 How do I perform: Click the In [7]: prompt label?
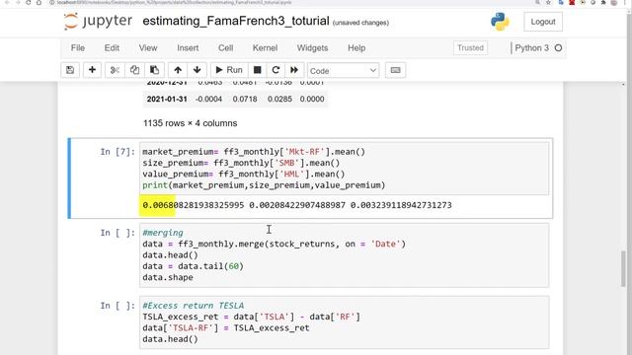118,152
